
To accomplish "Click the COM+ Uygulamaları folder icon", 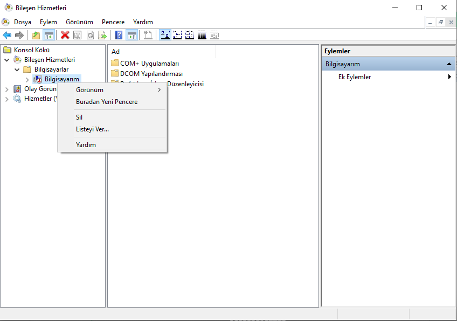I will 115,63.
